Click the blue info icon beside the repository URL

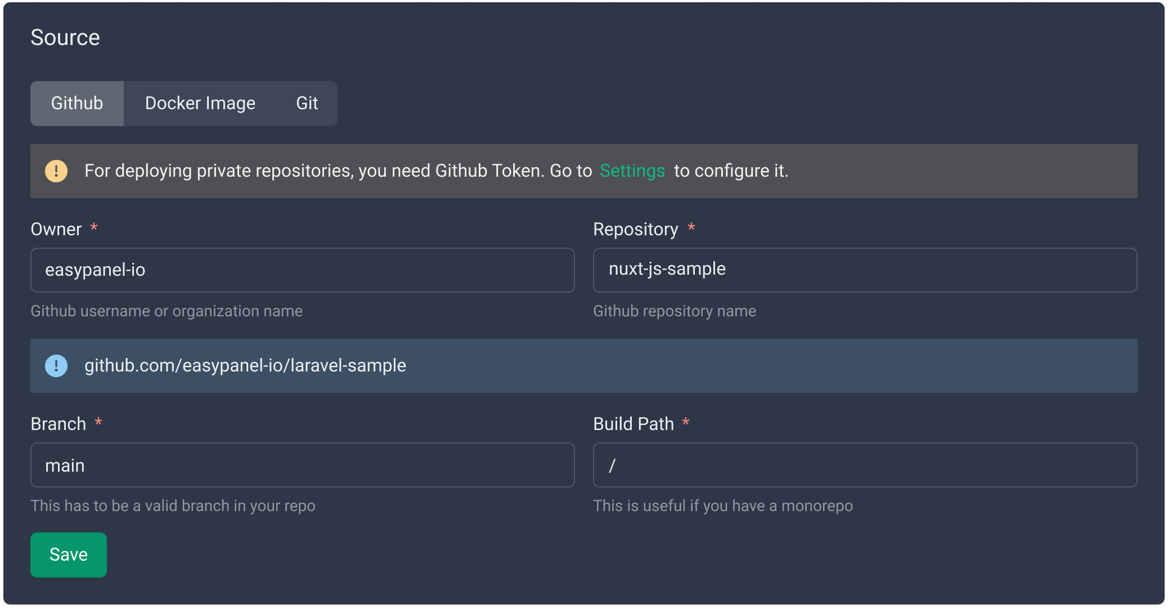point(56,365)
